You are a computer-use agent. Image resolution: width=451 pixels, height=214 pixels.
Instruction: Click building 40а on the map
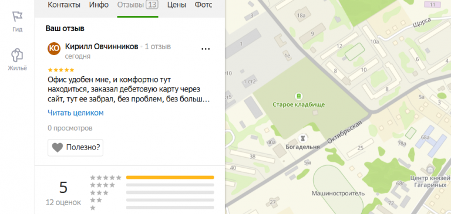[x=271, y=142]
